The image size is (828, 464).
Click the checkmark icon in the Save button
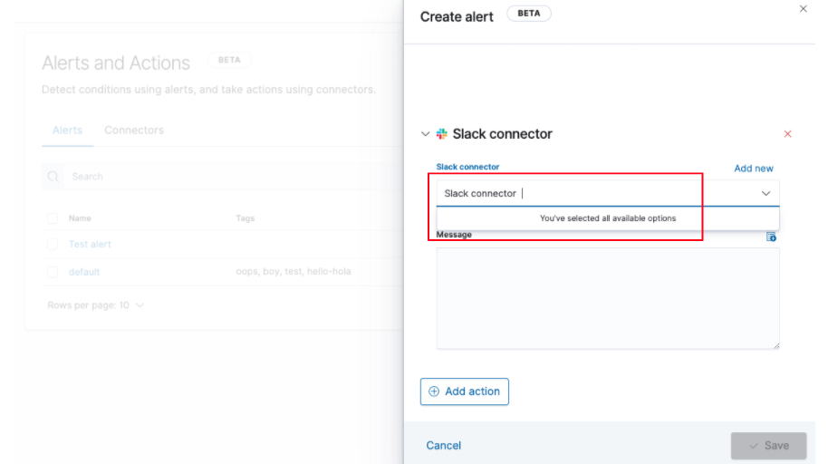click(x=754, y=446)
